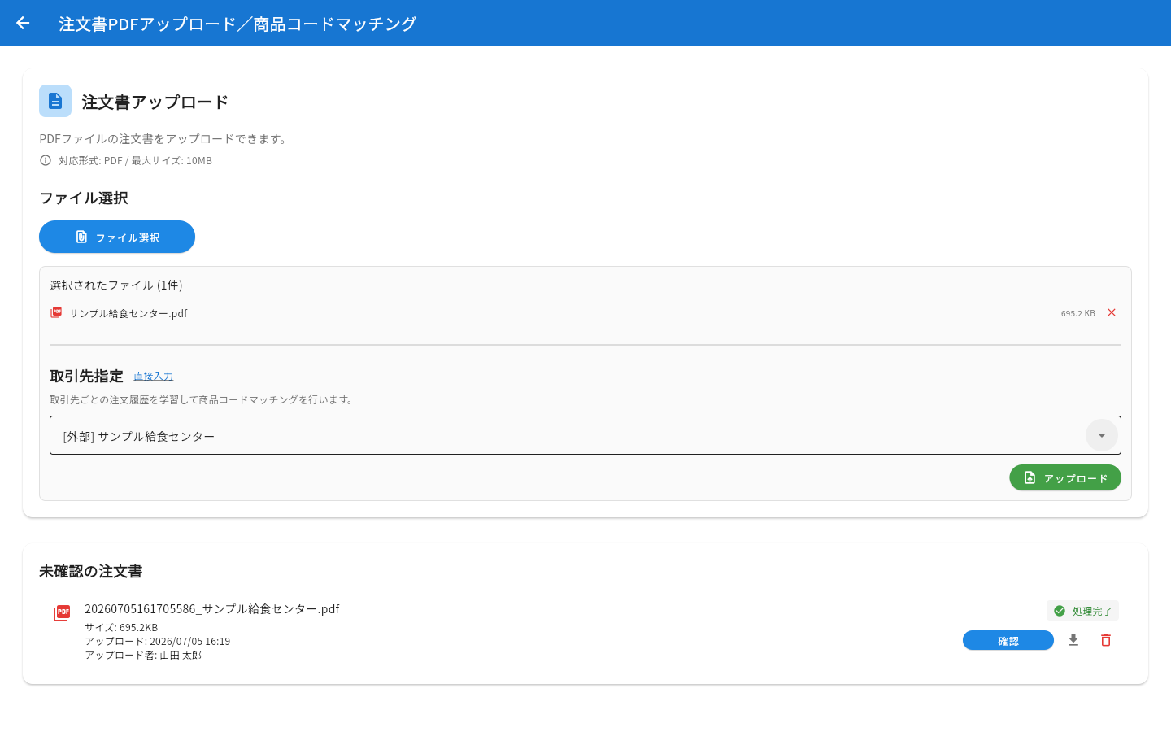Click the サイズ: 695.2KB text
The image size is (1171, 732).
coord(121,627)
